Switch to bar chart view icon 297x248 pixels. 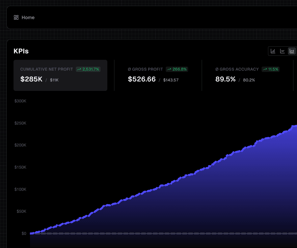[x=273, y=51]
